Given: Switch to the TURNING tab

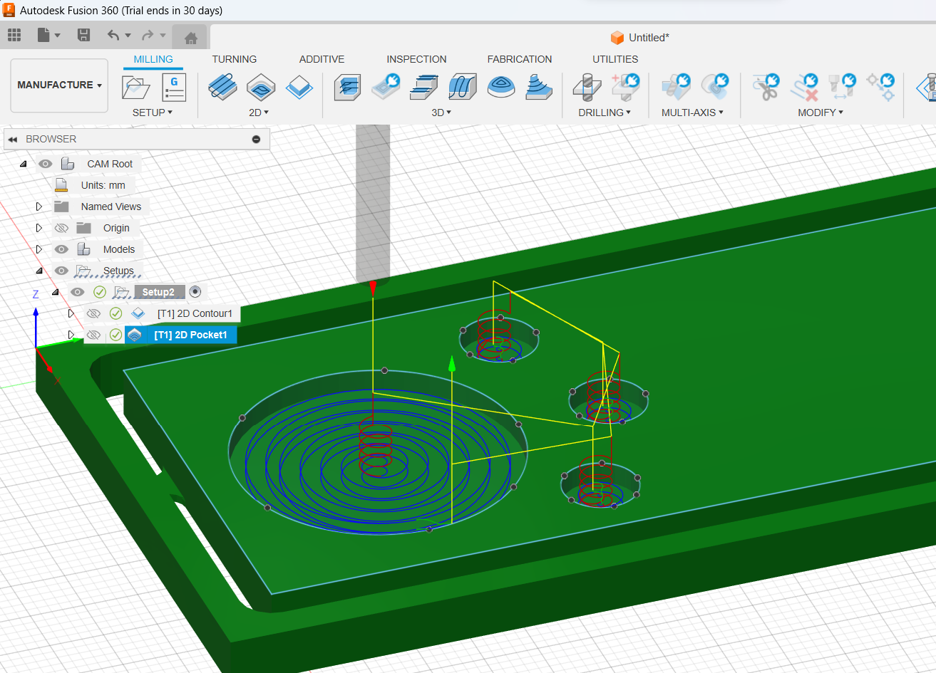Looking at the screenshot, I should pyautogui.click(x=234, y=59).
